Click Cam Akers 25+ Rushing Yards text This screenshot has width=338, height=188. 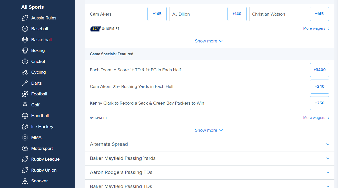coord(132,86)
